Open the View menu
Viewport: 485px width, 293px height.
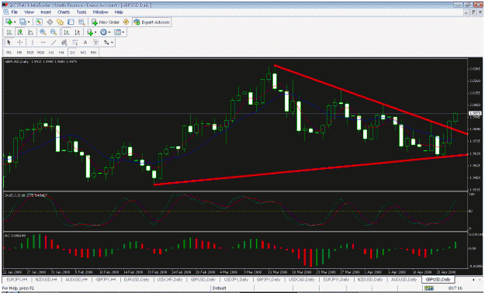click(x=29, y=12)
